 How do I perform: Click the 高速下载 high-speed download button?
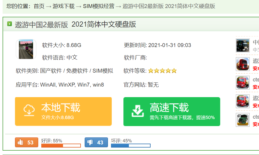tap(172, 111)
